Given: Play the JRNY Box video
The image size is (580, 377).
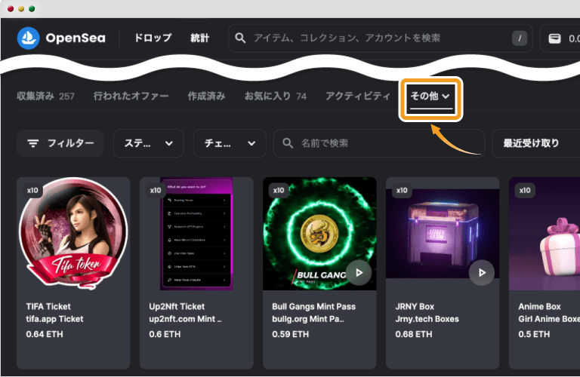Looking at the screenshot, I should [482, 273].
